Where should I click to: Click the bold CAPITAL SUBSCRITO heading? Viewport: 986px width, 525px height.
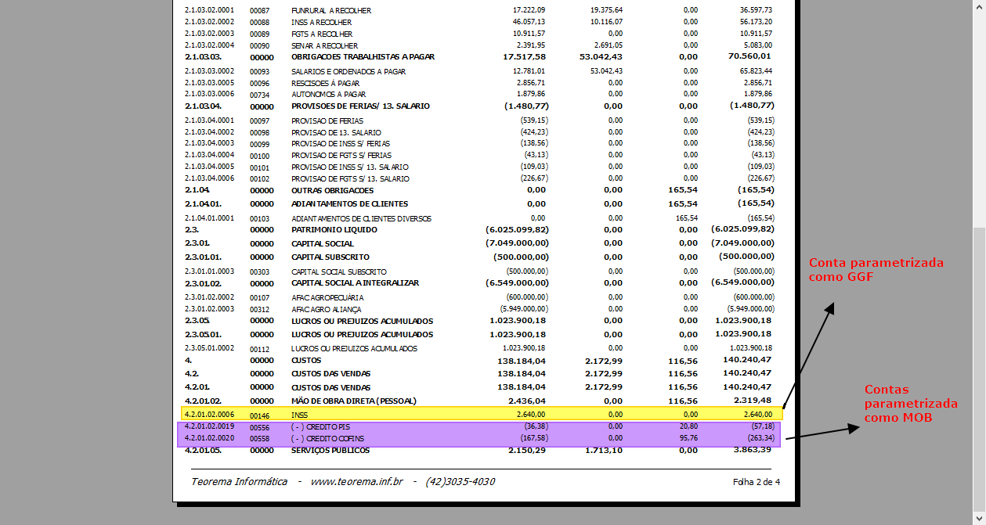330,257
